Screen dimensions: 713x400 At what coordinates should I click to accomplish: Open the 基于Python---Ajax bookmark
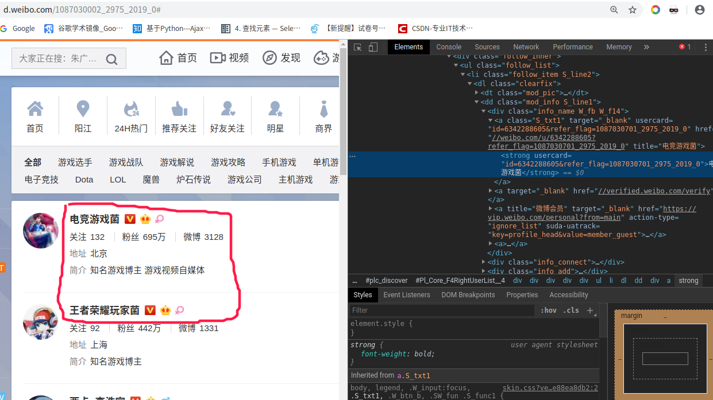172,28
